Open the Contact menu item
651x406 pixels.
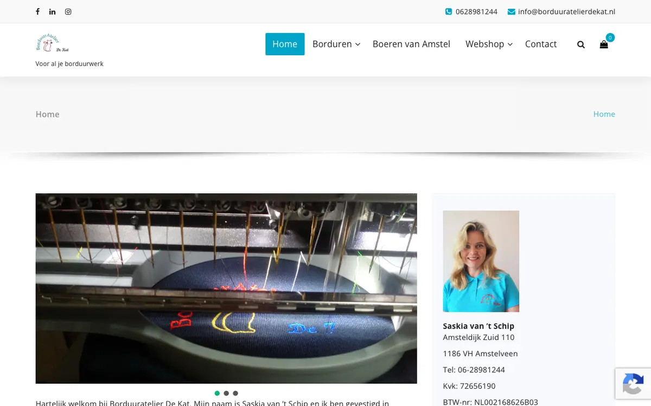(541, 44)
